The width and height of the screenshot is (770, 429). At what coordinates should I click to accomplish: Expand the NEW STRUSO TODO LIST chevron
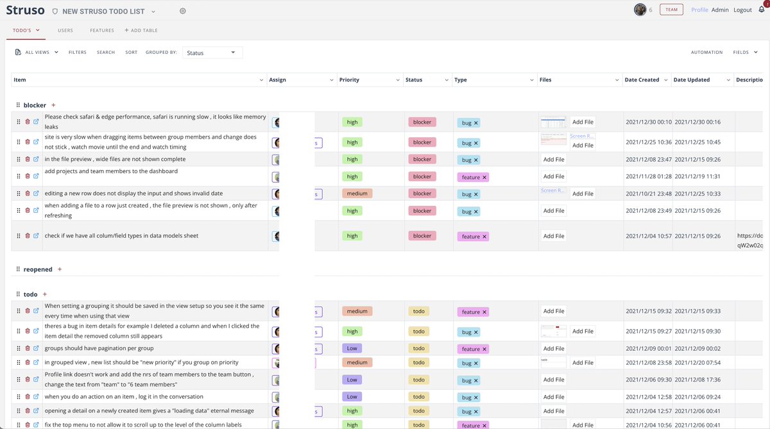click(x=153, y=12)
